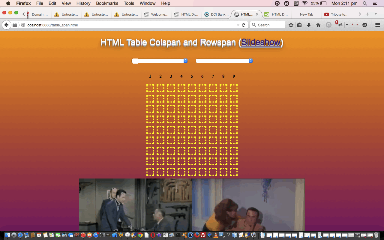Viewport: 384px width, 240px height.
Task: Click the battery 25% indicator
Action: pyautogui.click(x=319, y=3)
